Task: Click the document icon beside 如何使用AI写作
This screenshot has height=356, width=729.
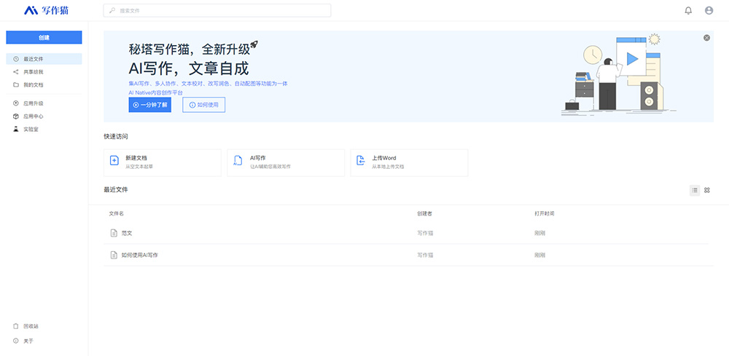Action: (x=114, y=256)
